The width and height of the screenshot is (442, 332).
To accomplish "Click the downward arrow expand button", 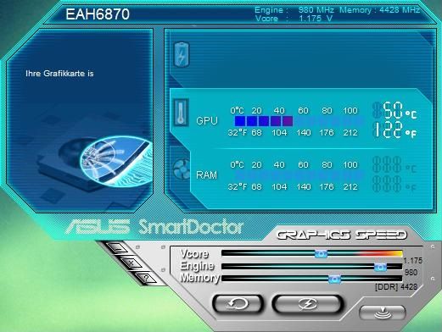I will click(383, 313).
